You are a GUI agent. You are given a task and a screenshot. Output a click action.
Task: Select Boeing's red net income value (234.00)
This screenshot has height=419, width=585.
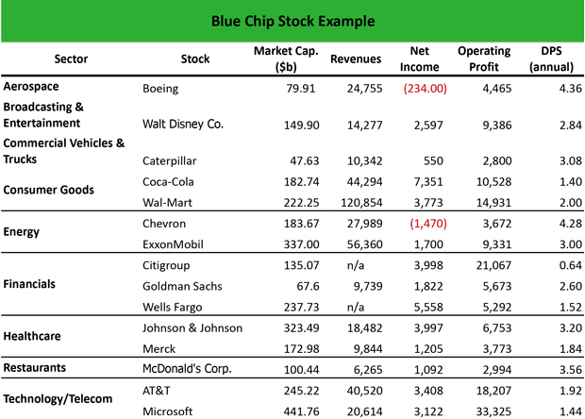click(425, 89)
